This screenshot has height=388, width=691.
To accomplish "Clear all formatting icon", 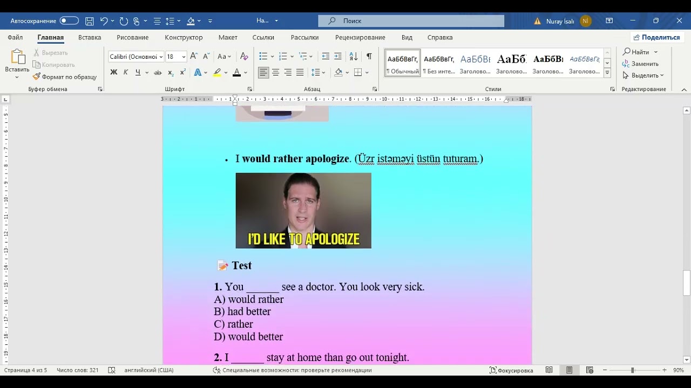I will [244, 57].
